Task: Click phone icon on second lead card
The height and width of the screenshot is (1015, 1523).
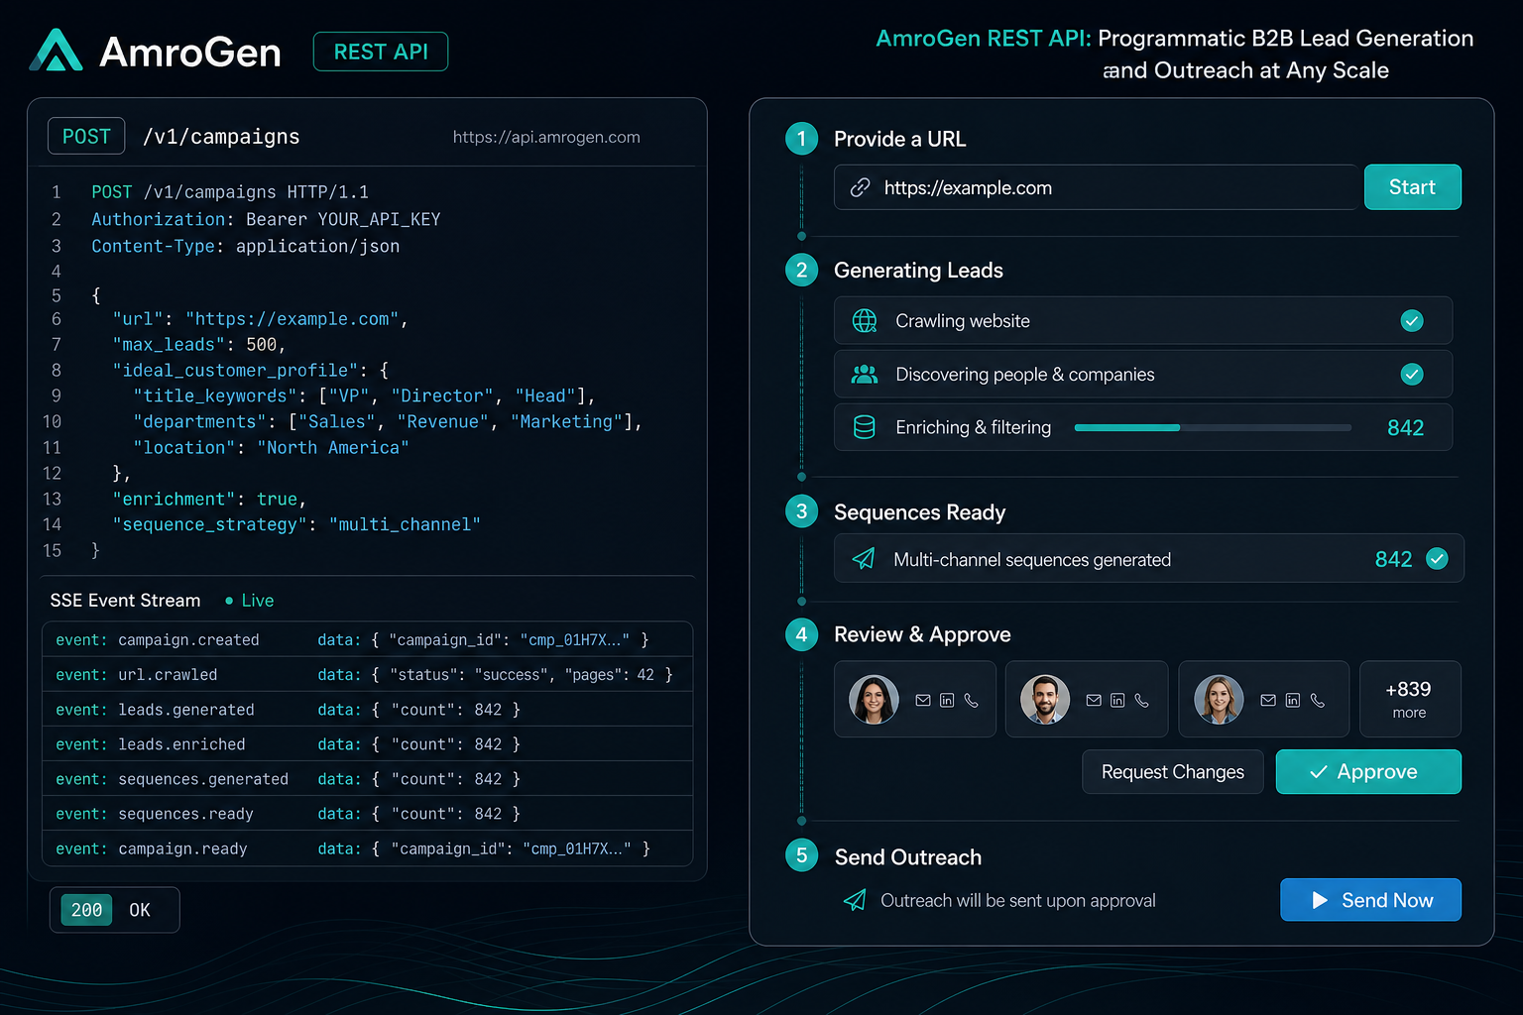Action: 1142,700
